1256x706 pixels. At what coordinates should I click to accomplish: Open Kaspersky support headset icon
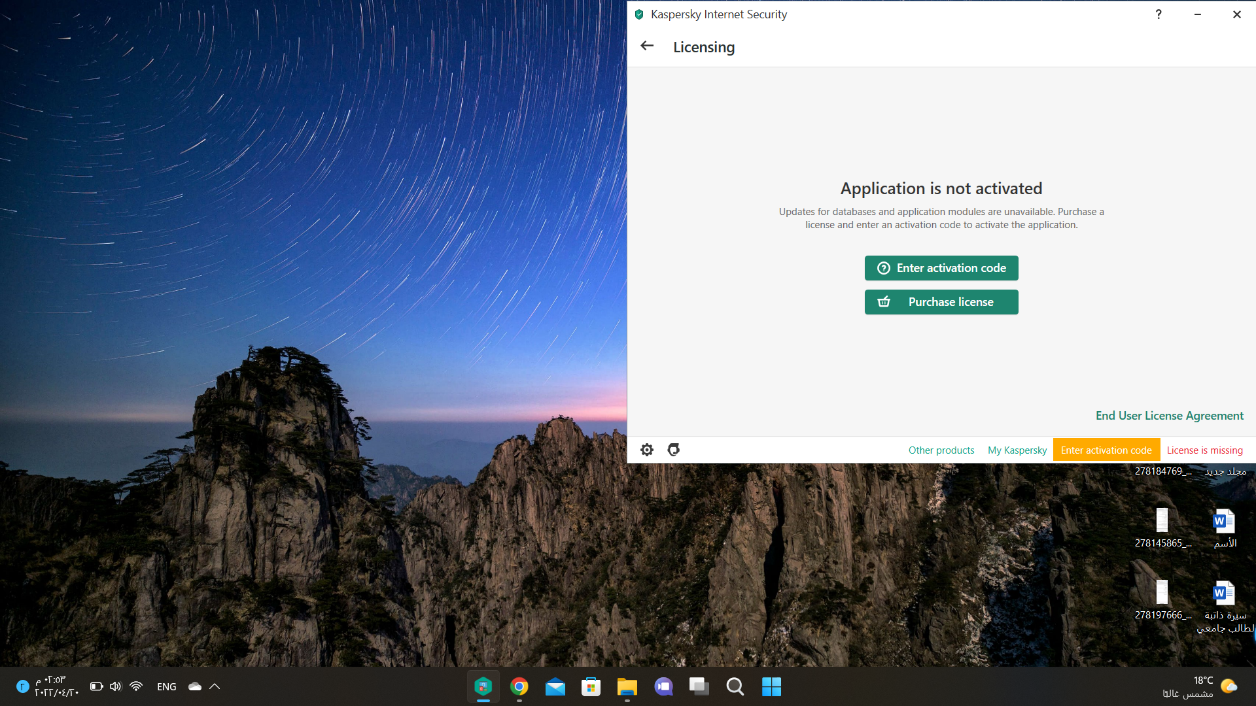coord(673,450)
